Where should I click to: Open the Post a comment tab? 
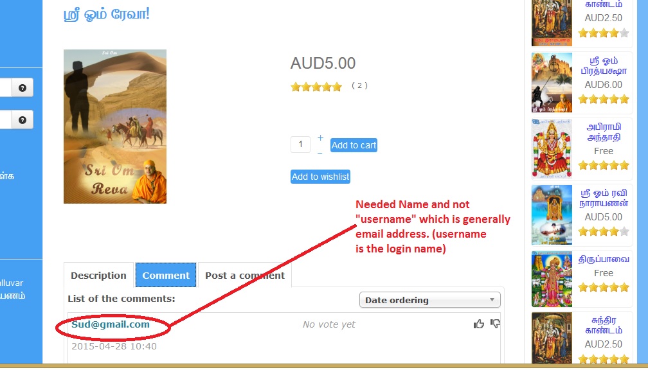click(245, 275)
